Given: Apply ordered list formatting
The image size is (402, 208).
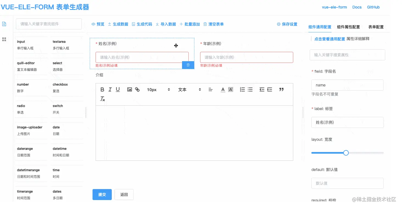Looking at the screenshot, I should pos(242,89).
